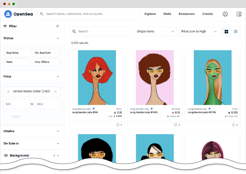This screenshot has height=174, width=246.
Task: Focus search items, collections, accounts field
Action: (x=89, y=14)
